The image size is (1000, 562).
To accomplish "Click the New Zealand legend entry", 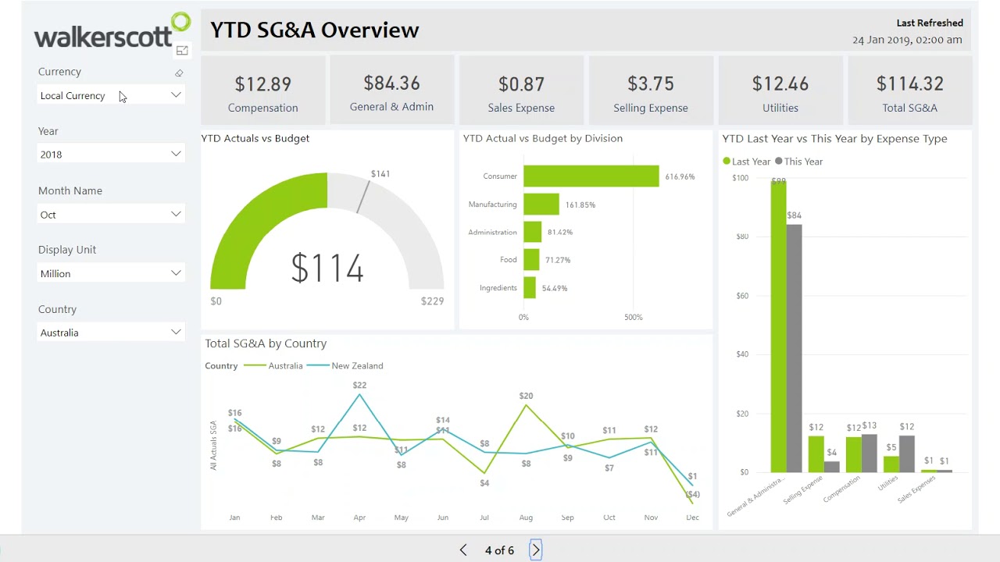I will tap(345, 365).
